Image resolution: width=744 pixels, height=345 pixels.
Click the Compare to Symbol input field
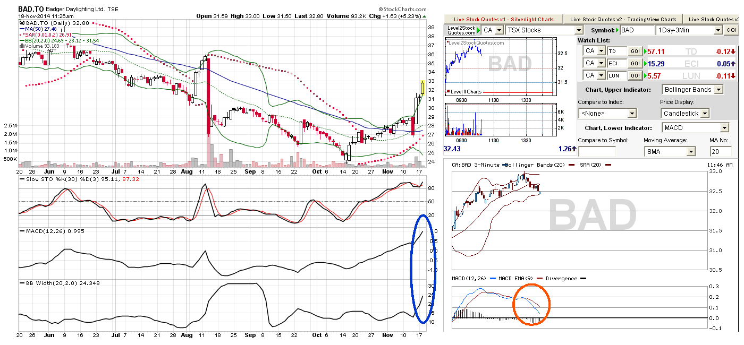[597, 151]
